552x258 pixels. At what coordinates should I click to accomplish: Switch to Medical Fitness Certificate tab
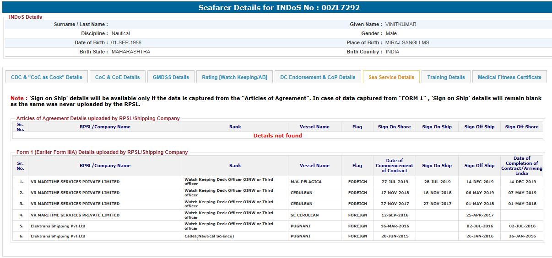pyautogui.click(x=509, y=77)
